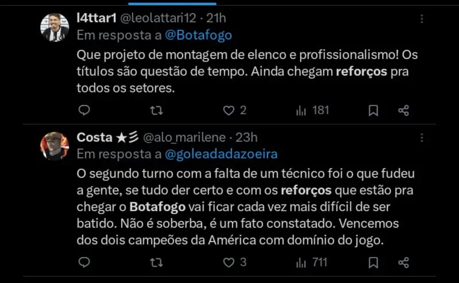The width and height of the screenshot is (459, 283).
Task: Open more options for l4ttar1's tweet
Action: tap(422, 19)
